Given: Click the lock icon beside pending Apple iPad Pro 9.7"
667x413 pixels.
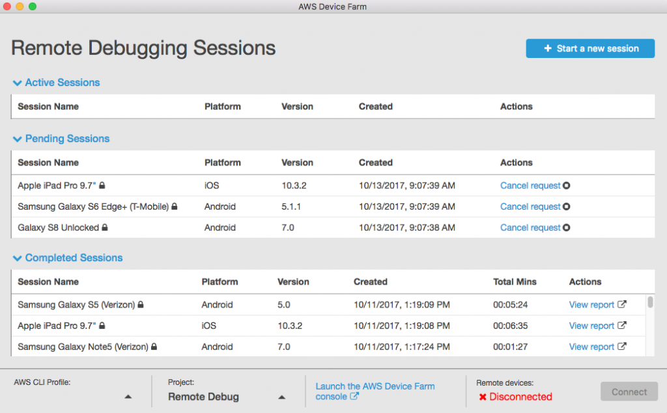Looking at the screenshot, I should 102,186.
